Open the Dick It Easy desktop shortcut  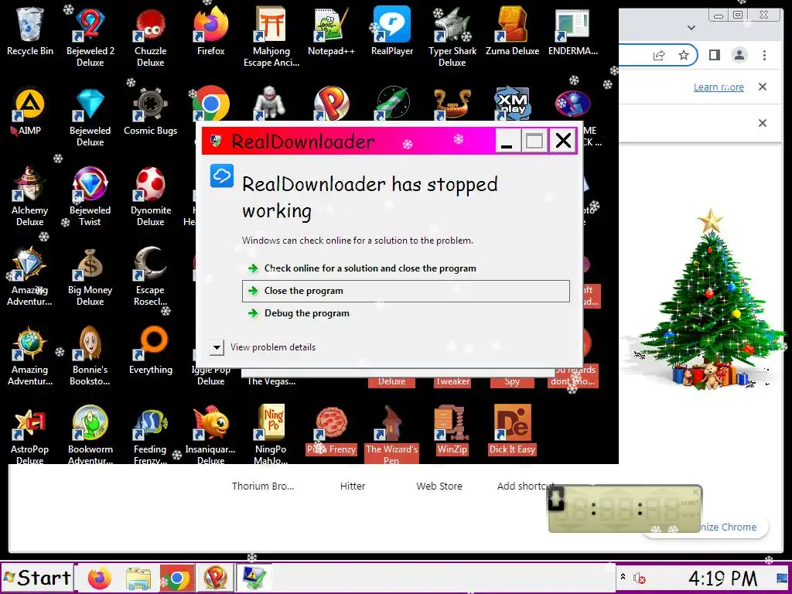tap(512, 430)
